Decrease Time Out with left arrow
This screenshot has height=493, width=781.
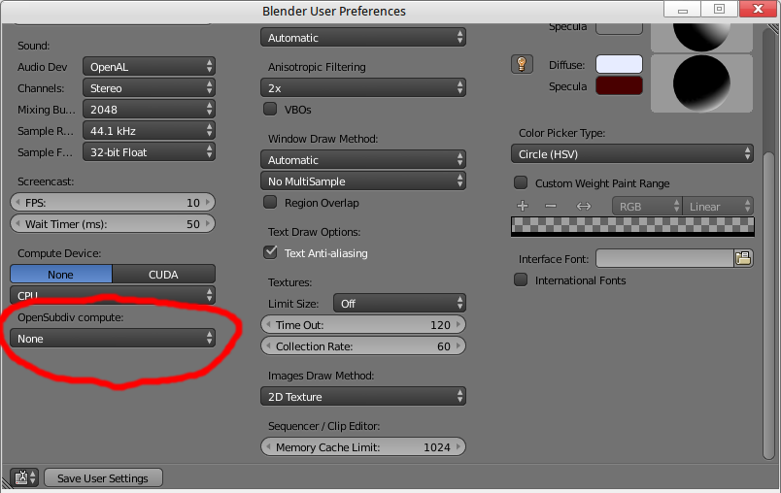[268, 325]
